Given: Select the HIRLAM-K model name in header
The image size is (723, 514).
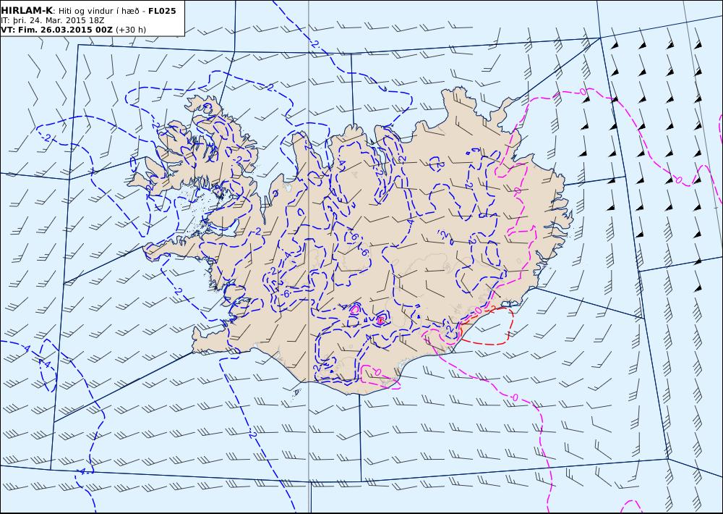Looking at the screenshot, I should (x=27, y=11).
